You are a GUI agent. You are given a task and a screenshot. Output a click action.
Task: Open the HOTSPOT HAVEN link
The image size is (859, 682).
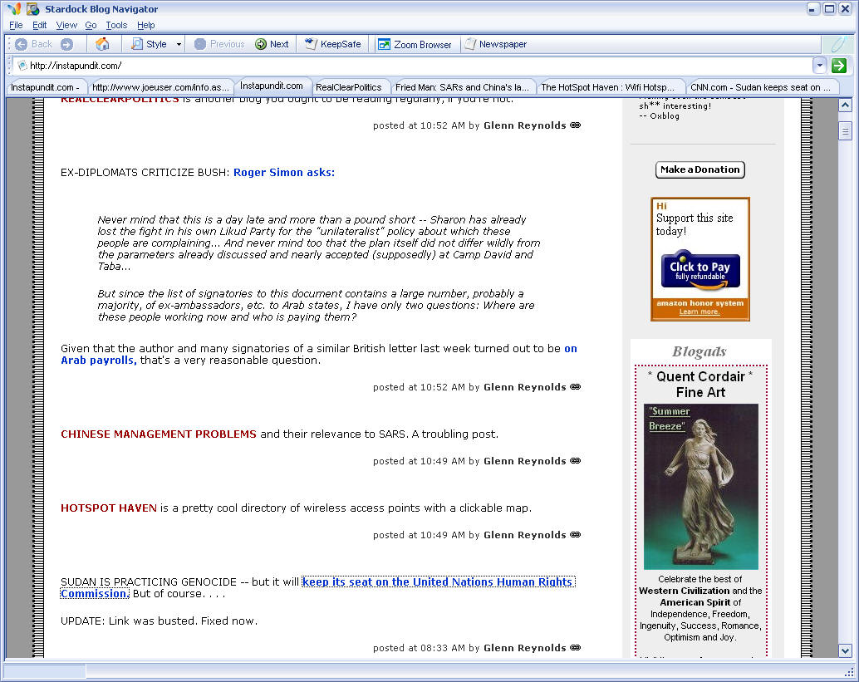[109, 508]
